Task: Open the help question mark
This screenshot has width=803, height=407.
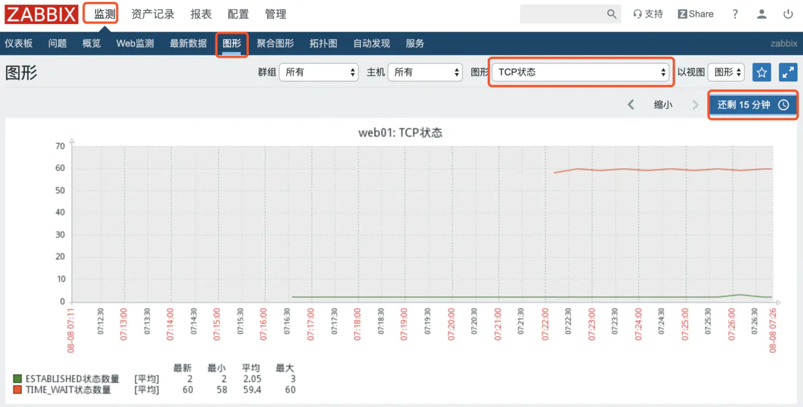Action: click(x=735, y=14)
